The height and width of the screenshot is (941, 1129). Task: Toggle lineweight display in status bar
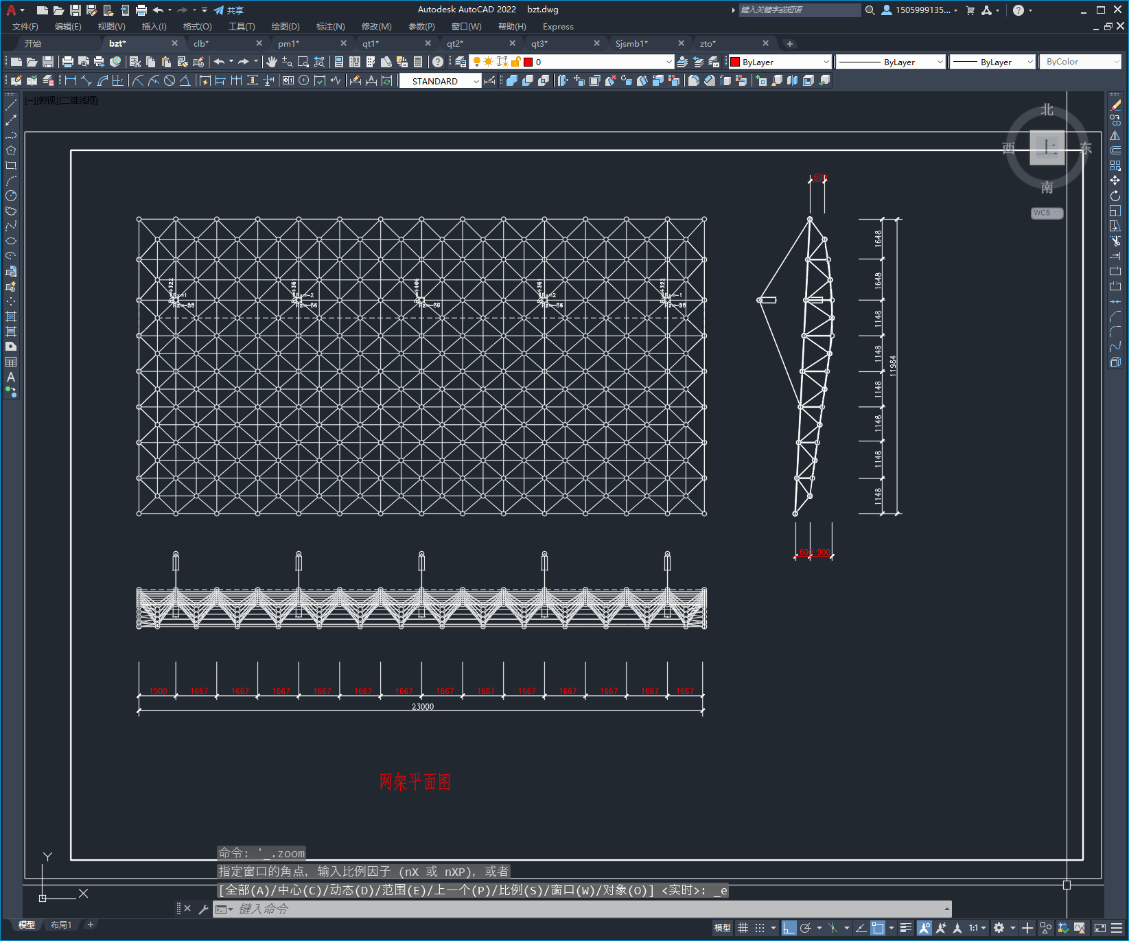click(906, 928)
